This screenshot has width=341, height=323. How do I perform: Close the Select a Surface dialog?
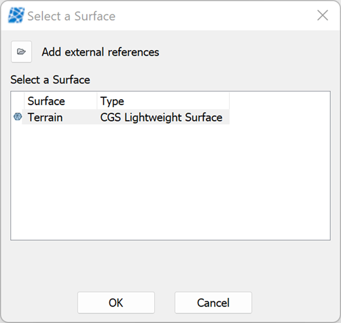[x=323, y=16]
